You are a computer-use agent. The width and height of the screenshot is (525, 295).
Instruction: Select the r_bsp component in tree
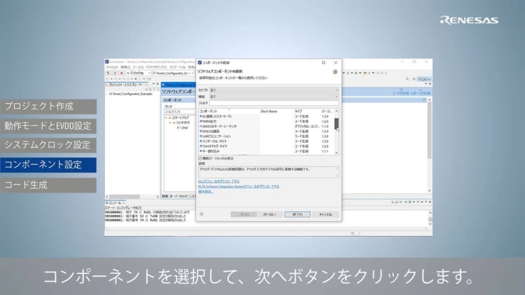pos(183,127)
